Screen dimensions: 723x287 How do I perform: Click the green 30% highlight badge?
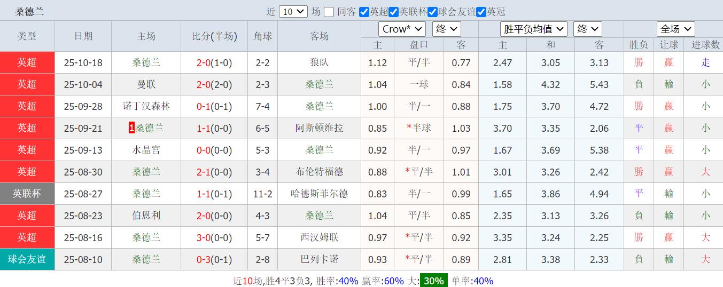[x=433, y=281]
